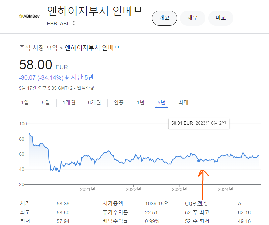Click the 52-주 최고 value 62.16
Image resolution: width=269 pixels, height=225 pixels.
coord(244,213)
